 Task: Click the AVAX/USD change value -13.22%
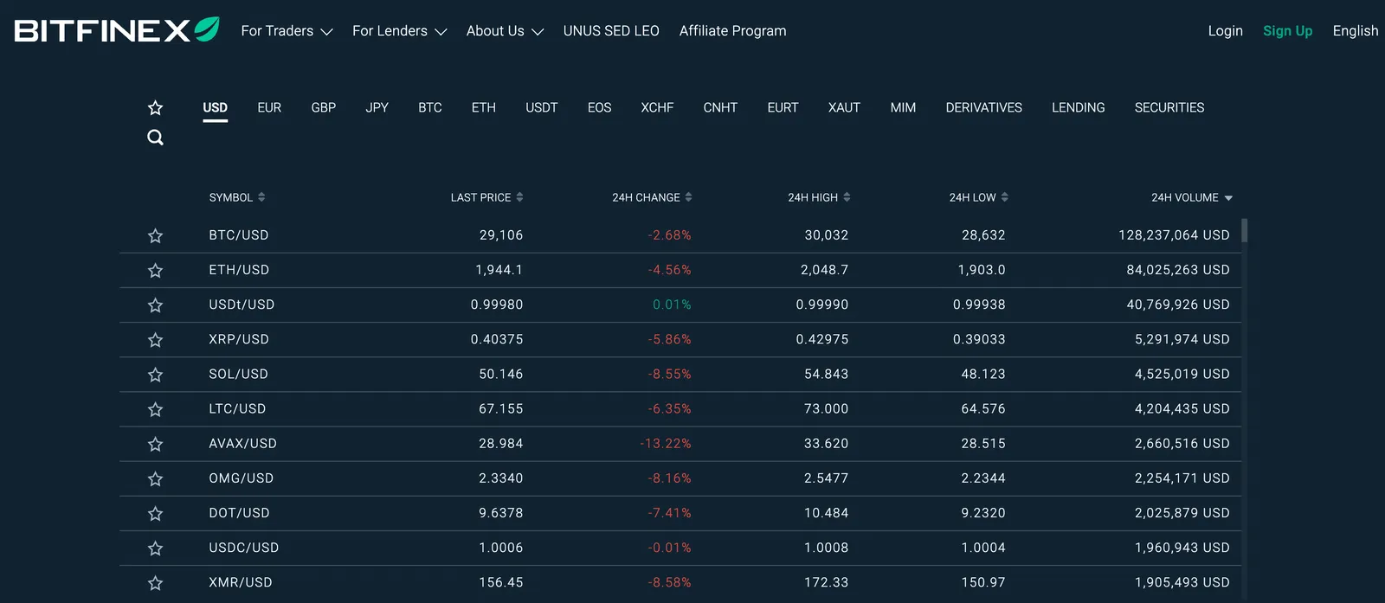tap(666, 444)
